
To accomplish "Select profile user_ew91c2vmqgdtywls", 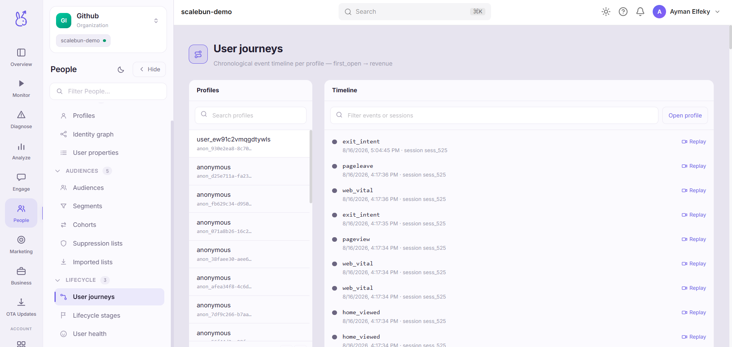I will (x=249, y=144).
